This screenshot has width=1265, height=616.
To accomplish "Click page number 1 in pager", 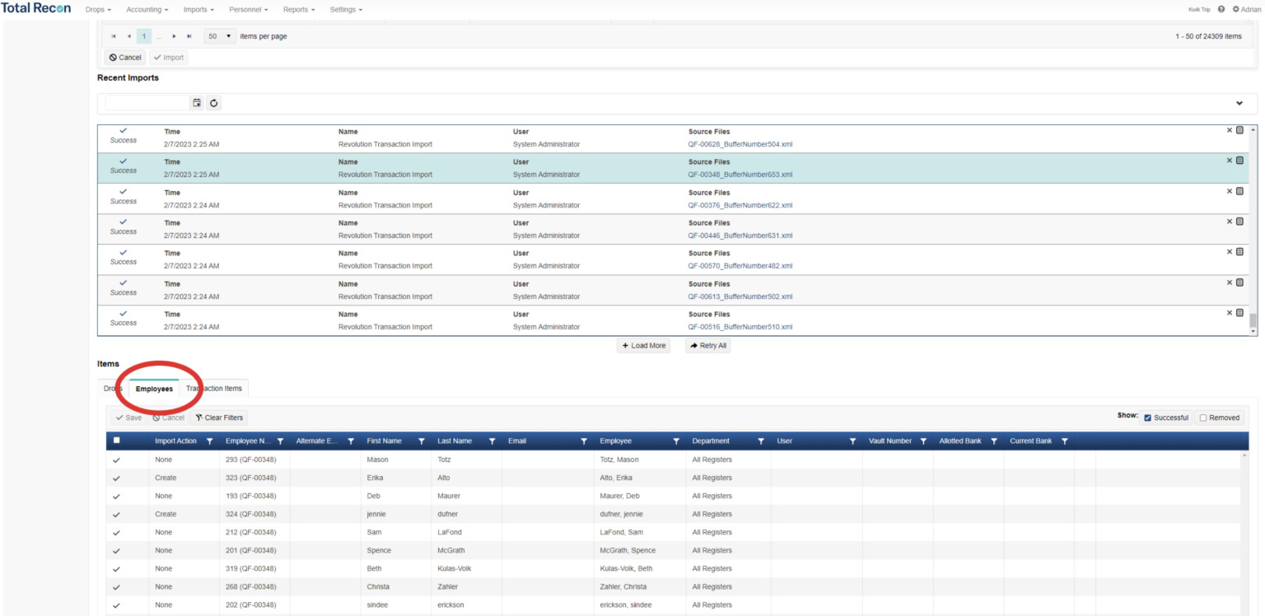I will [x=144, y=36].
